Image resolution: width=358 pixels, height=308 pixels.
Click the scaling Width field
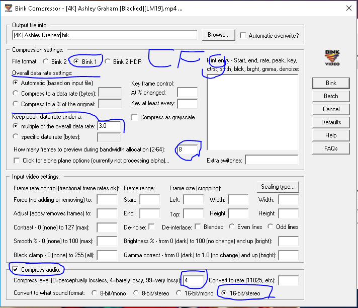289,199
